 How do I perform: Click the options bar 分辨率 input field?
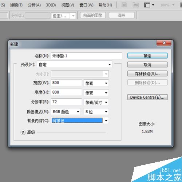coord(37,16)
